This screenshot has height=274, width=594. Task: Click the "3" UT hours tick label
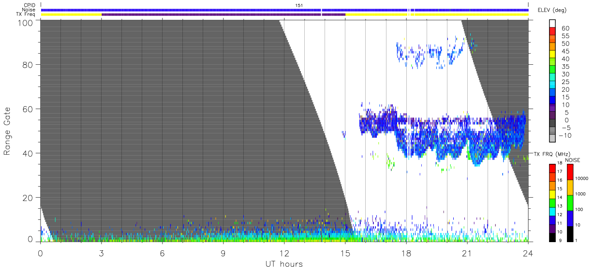(x=102, y=253)
